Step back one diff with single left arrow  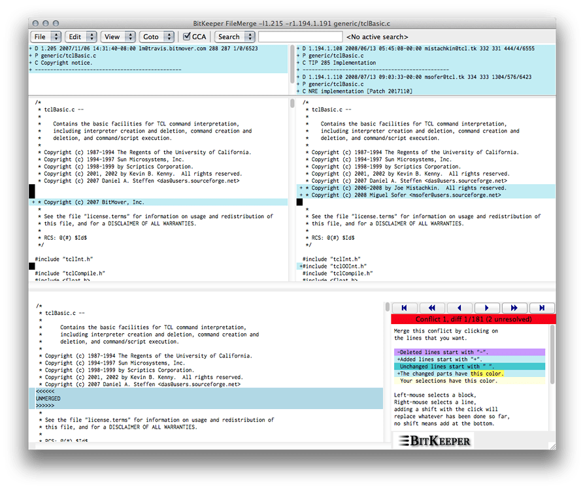(x=460, y=307)
